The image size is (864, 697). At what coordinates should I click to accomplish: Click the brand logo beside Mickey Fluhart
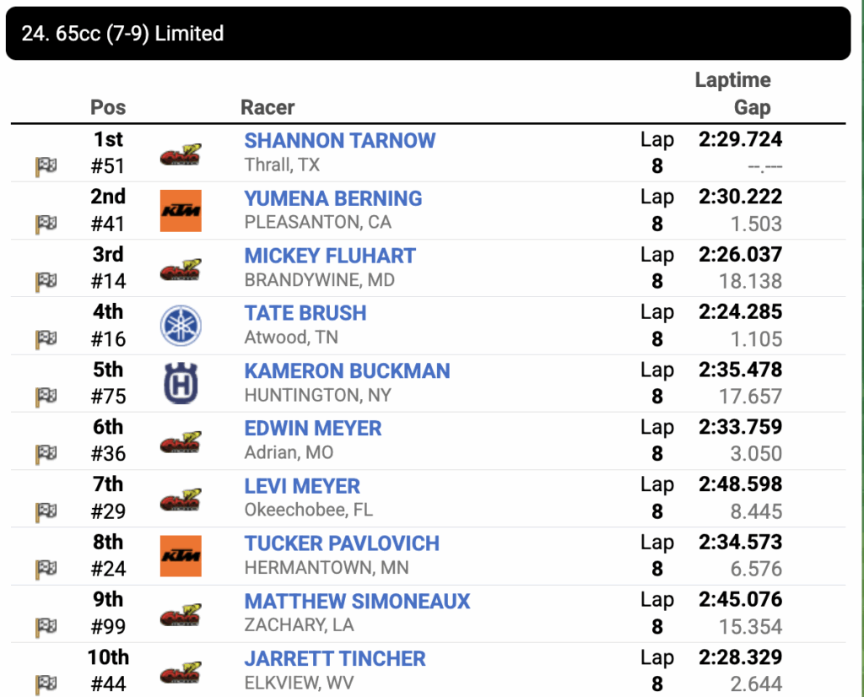(x=181, y=268)
